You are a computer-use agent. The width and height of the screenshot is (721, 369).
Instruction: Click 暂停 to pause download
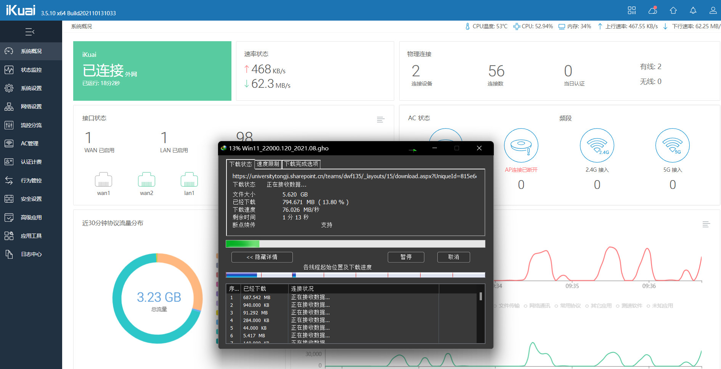tap(406, 257)
